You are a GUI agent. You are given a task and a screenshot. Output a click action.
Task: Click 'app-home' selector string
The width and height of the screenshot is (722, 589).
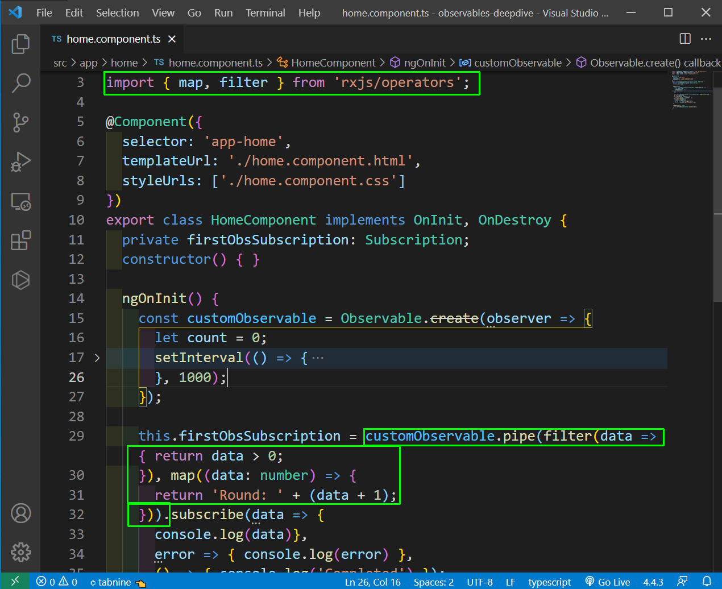coord(243,142)
